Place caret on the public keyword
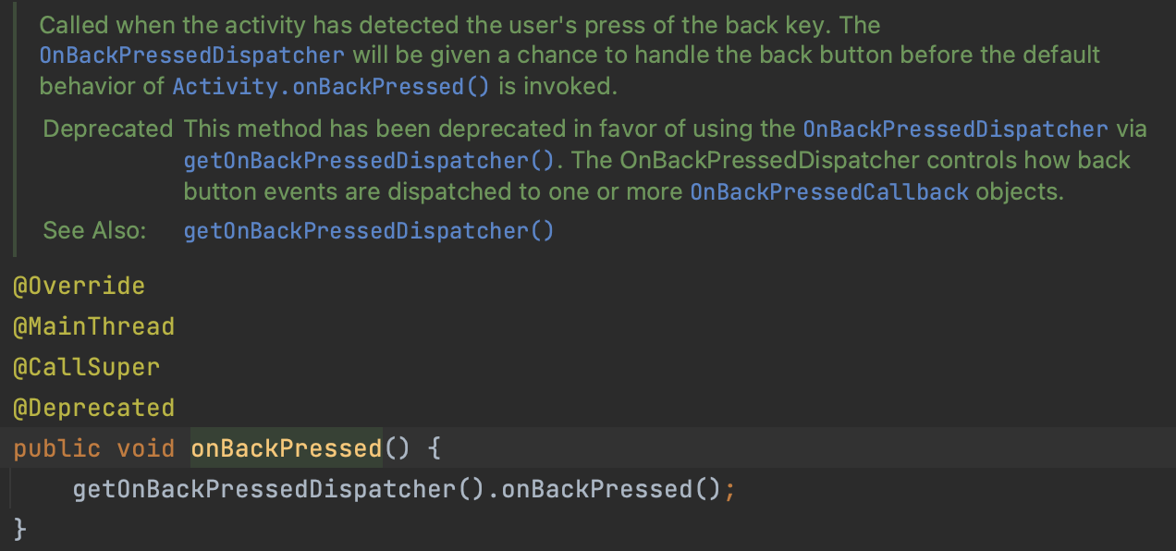 (56, 448)
